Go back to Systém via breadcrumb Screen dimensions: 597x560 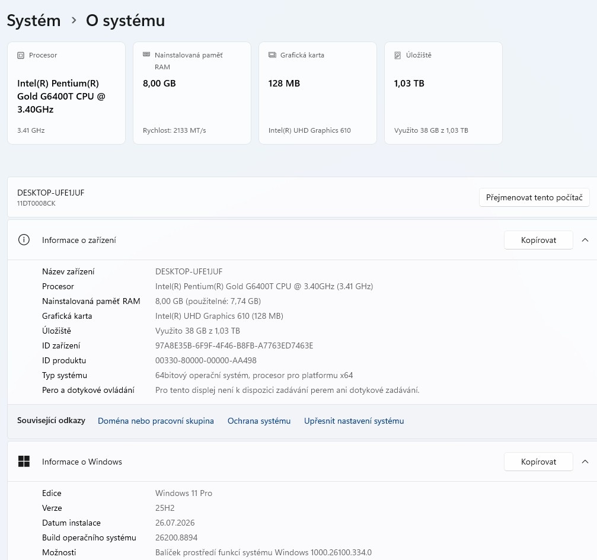click(34, 21)
